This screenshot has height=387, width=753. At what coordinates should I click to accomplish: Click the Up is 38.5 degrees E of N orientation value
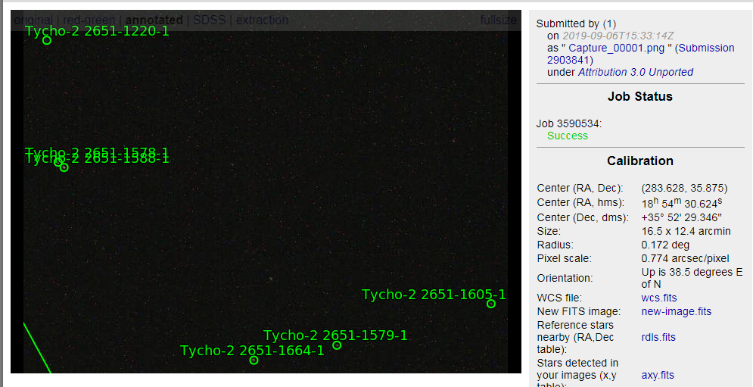pos(692,279)
